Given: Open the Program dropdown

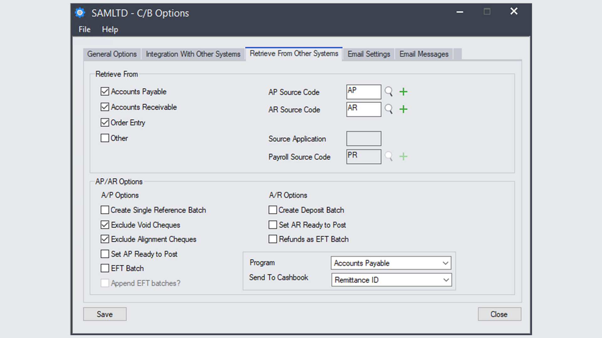Looking at the screenshot, I should click(445, 263).
